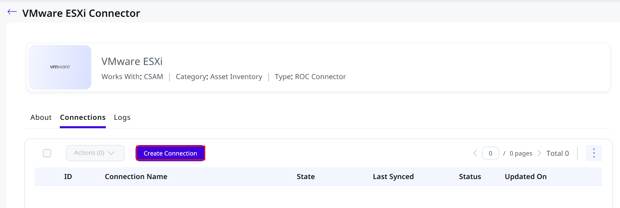This screenshot has height=208, width=620.
Task: Click the Status column header
Action: click(x=470, y=177)
